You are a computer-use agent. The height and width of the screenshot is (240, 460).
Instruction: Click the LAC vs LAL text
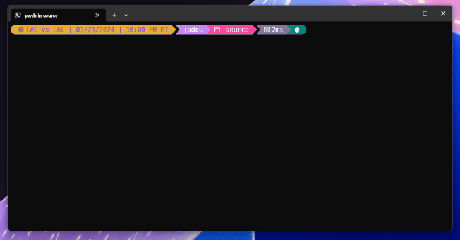coord(45,30)
